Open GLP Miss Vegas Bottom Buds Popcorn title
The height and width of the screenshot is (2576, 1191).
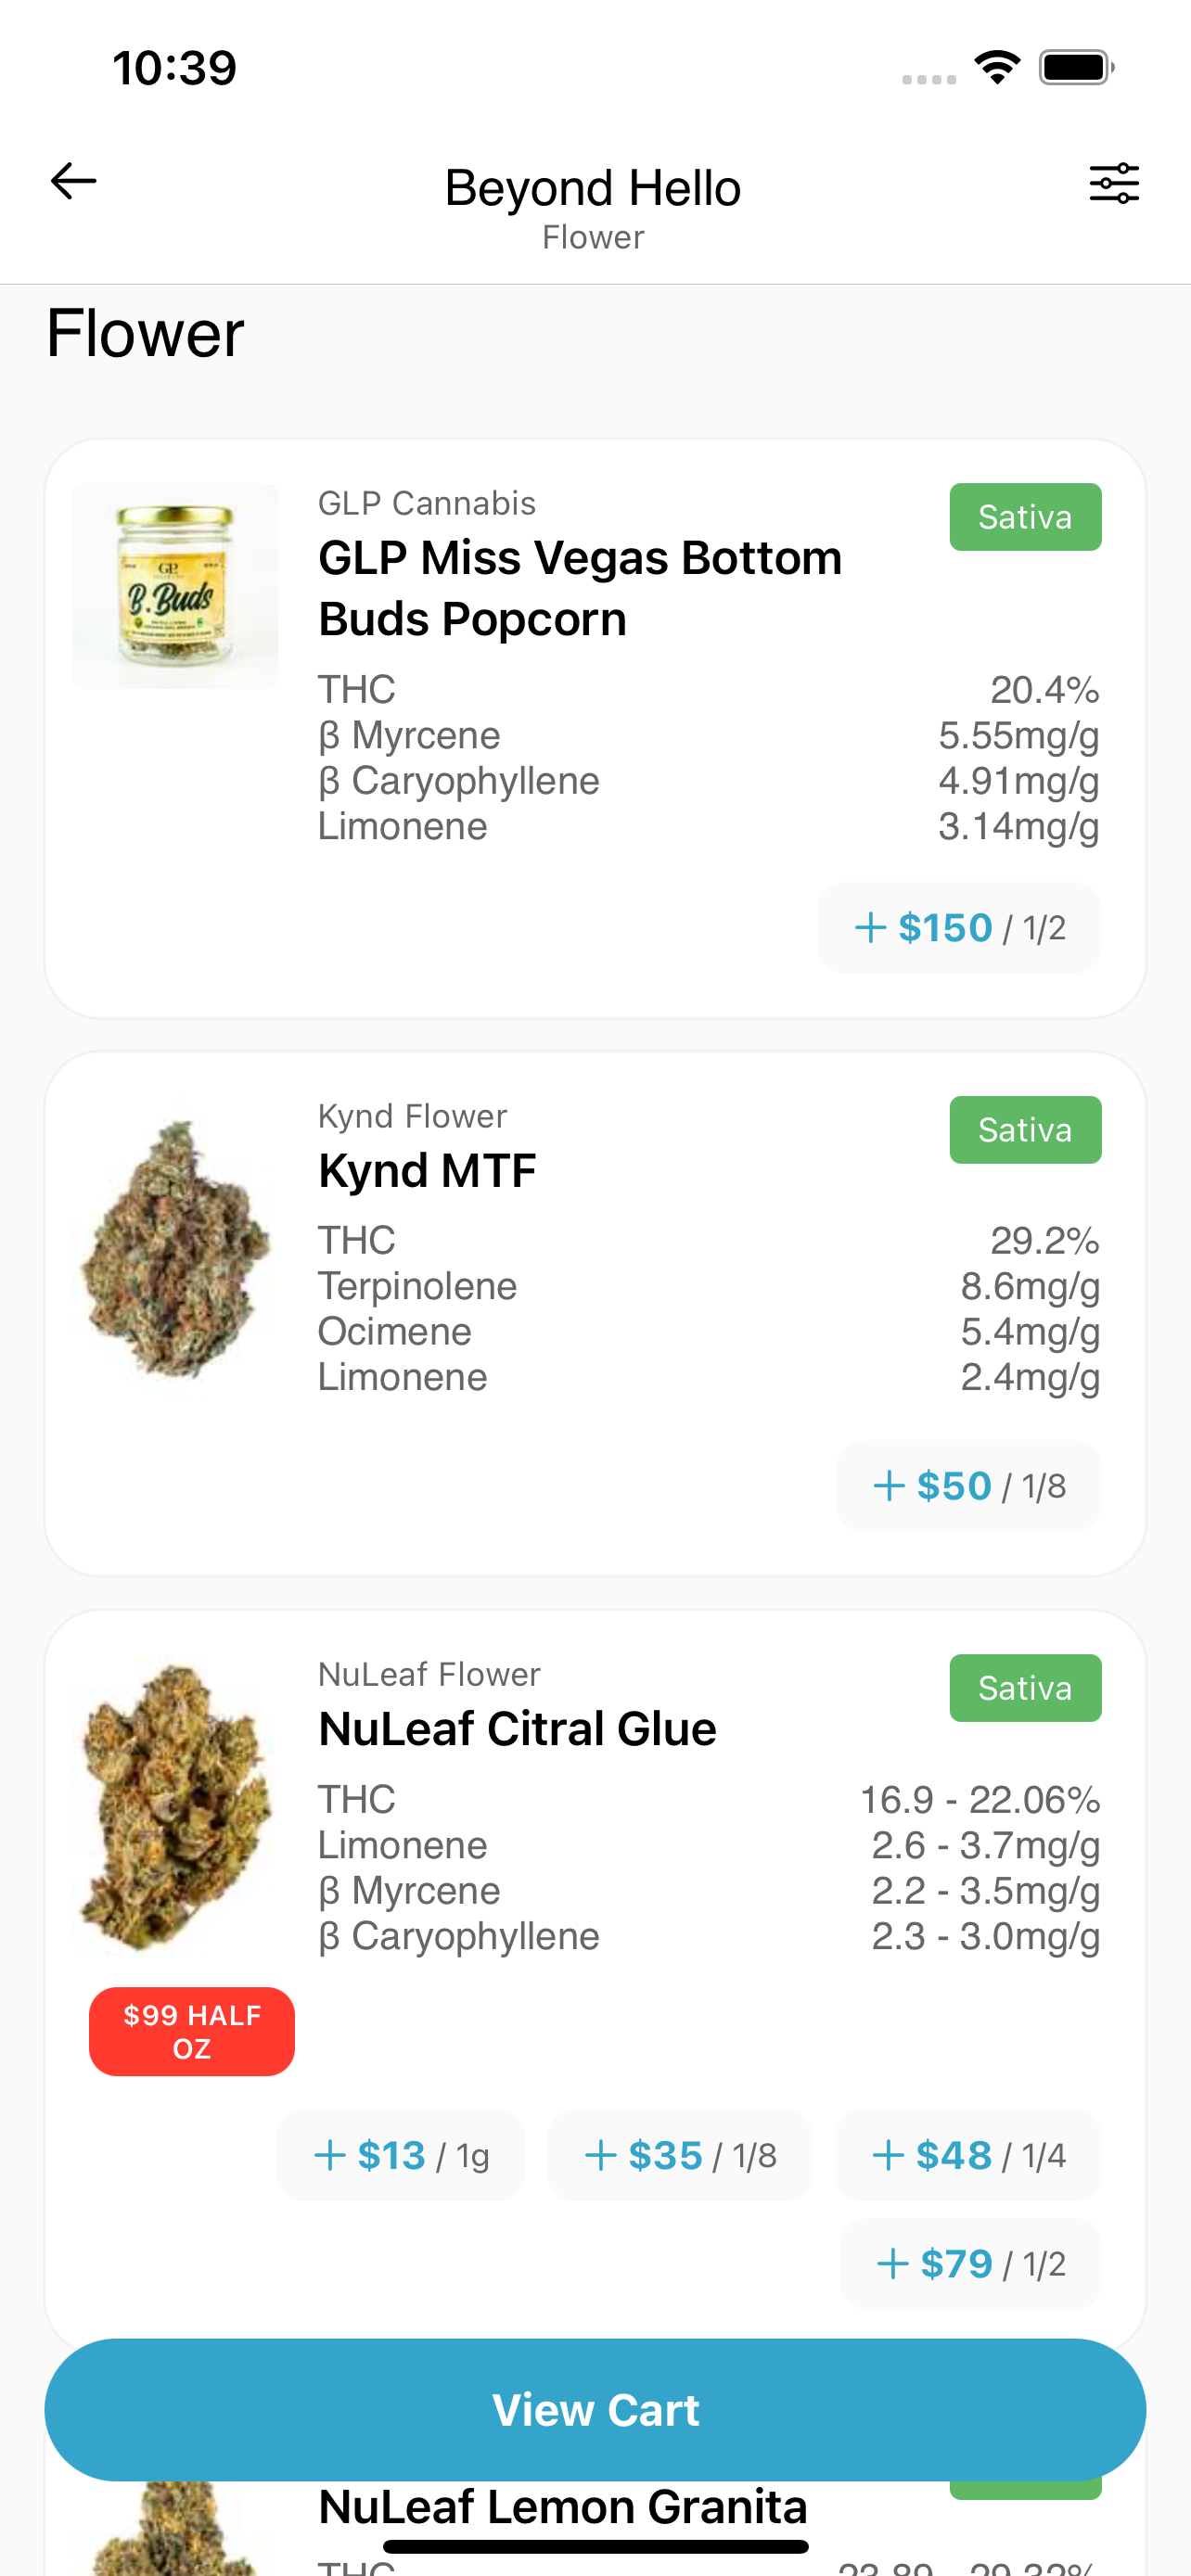click(580, 588)
